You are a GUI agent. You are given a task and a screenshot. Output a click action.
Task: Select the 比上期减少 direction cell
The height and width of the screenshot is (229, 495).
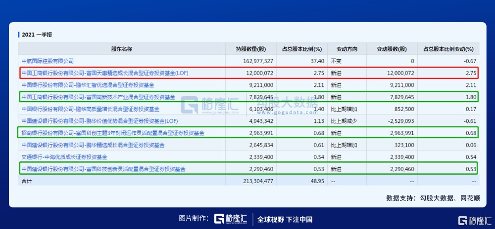point(344,121)
